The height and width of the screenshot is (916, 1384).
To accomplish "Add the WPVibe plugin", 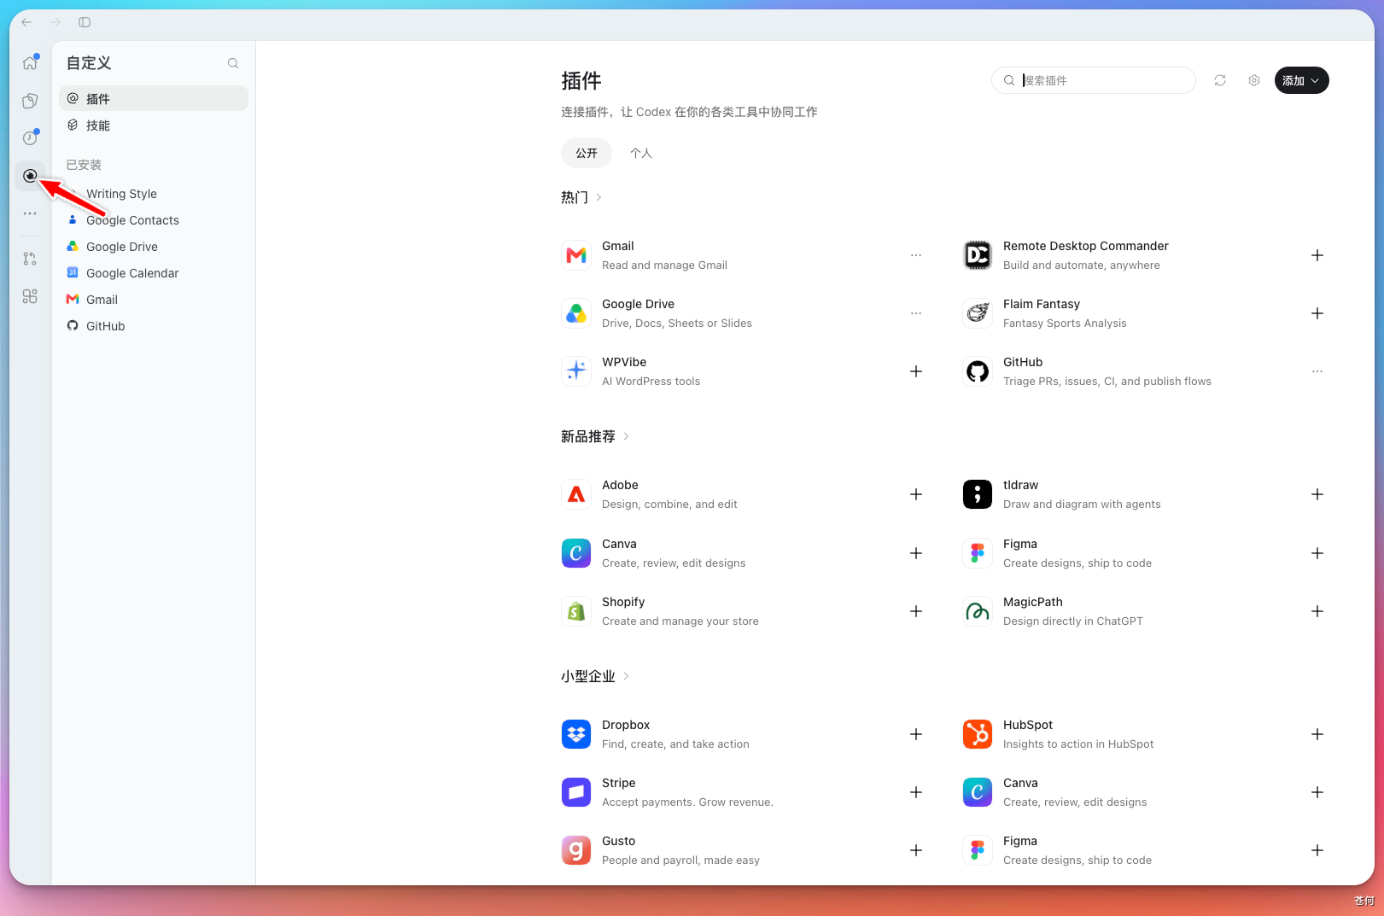I will click(x=916, y=371).
